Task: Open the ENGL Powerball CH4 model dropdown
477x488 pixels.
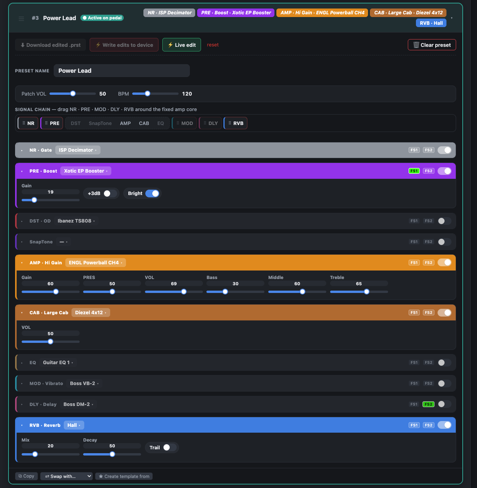Action: (95, 263)
